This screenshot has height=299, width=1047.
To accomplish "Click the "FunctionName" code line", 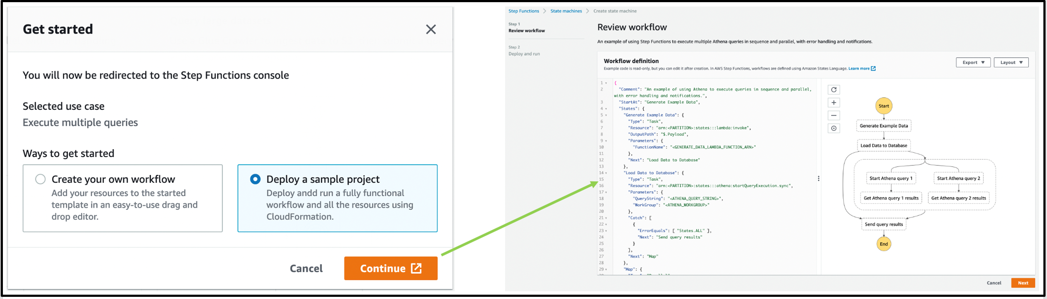I will 694,147.
